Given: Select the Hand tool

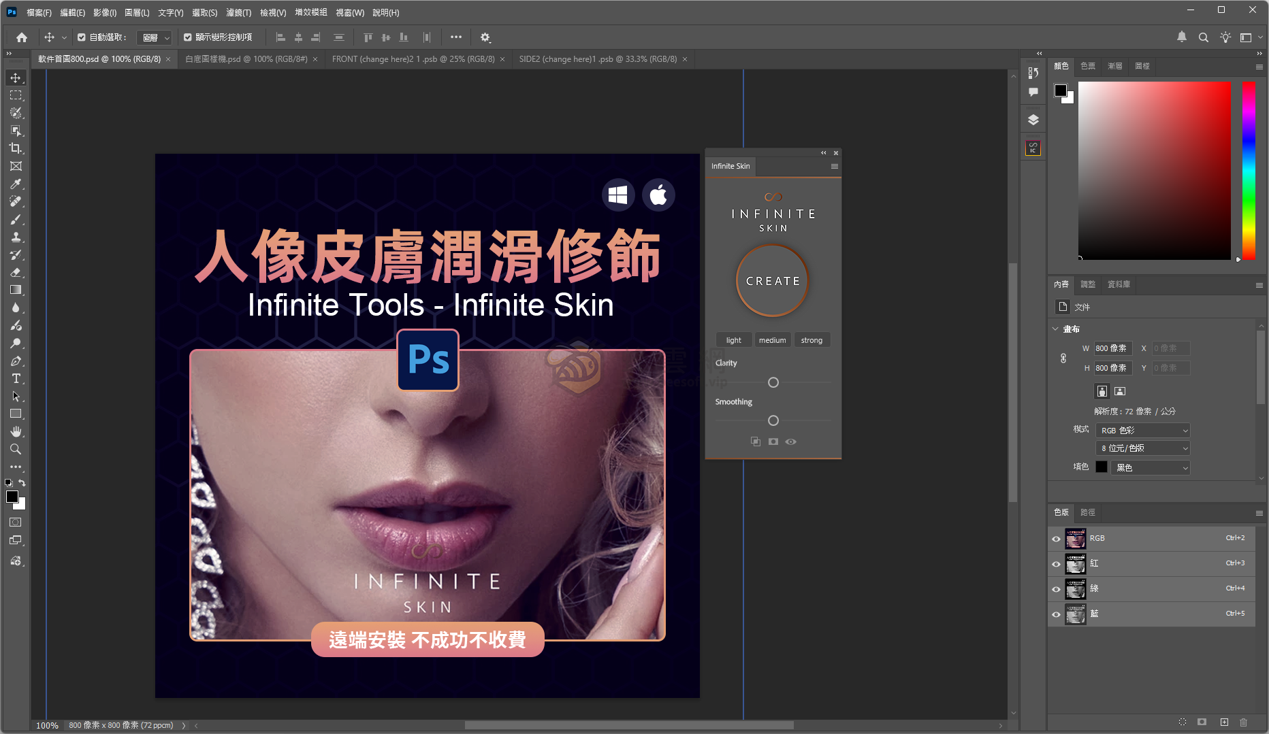Looking at the screenshot, I should click(16, 431).
